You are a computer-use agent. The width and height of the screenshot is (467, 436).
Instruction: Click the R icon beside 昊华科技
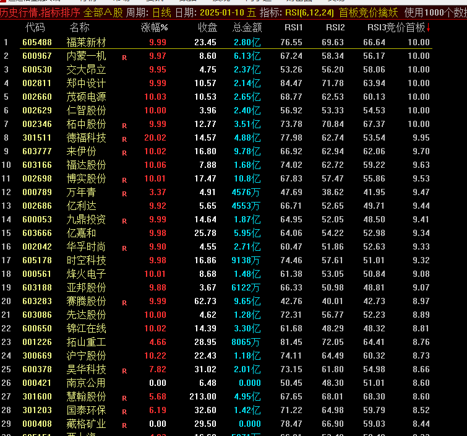pyautogui.click(x=124, y=370)
